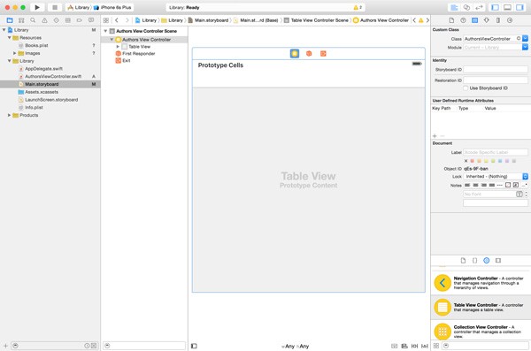
Task: Show the Media library tab
Action: coord(498,260)
